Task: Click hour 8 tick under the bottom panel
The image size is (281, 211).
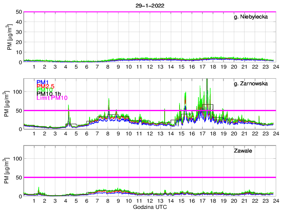Action: (x=108, y=200)
